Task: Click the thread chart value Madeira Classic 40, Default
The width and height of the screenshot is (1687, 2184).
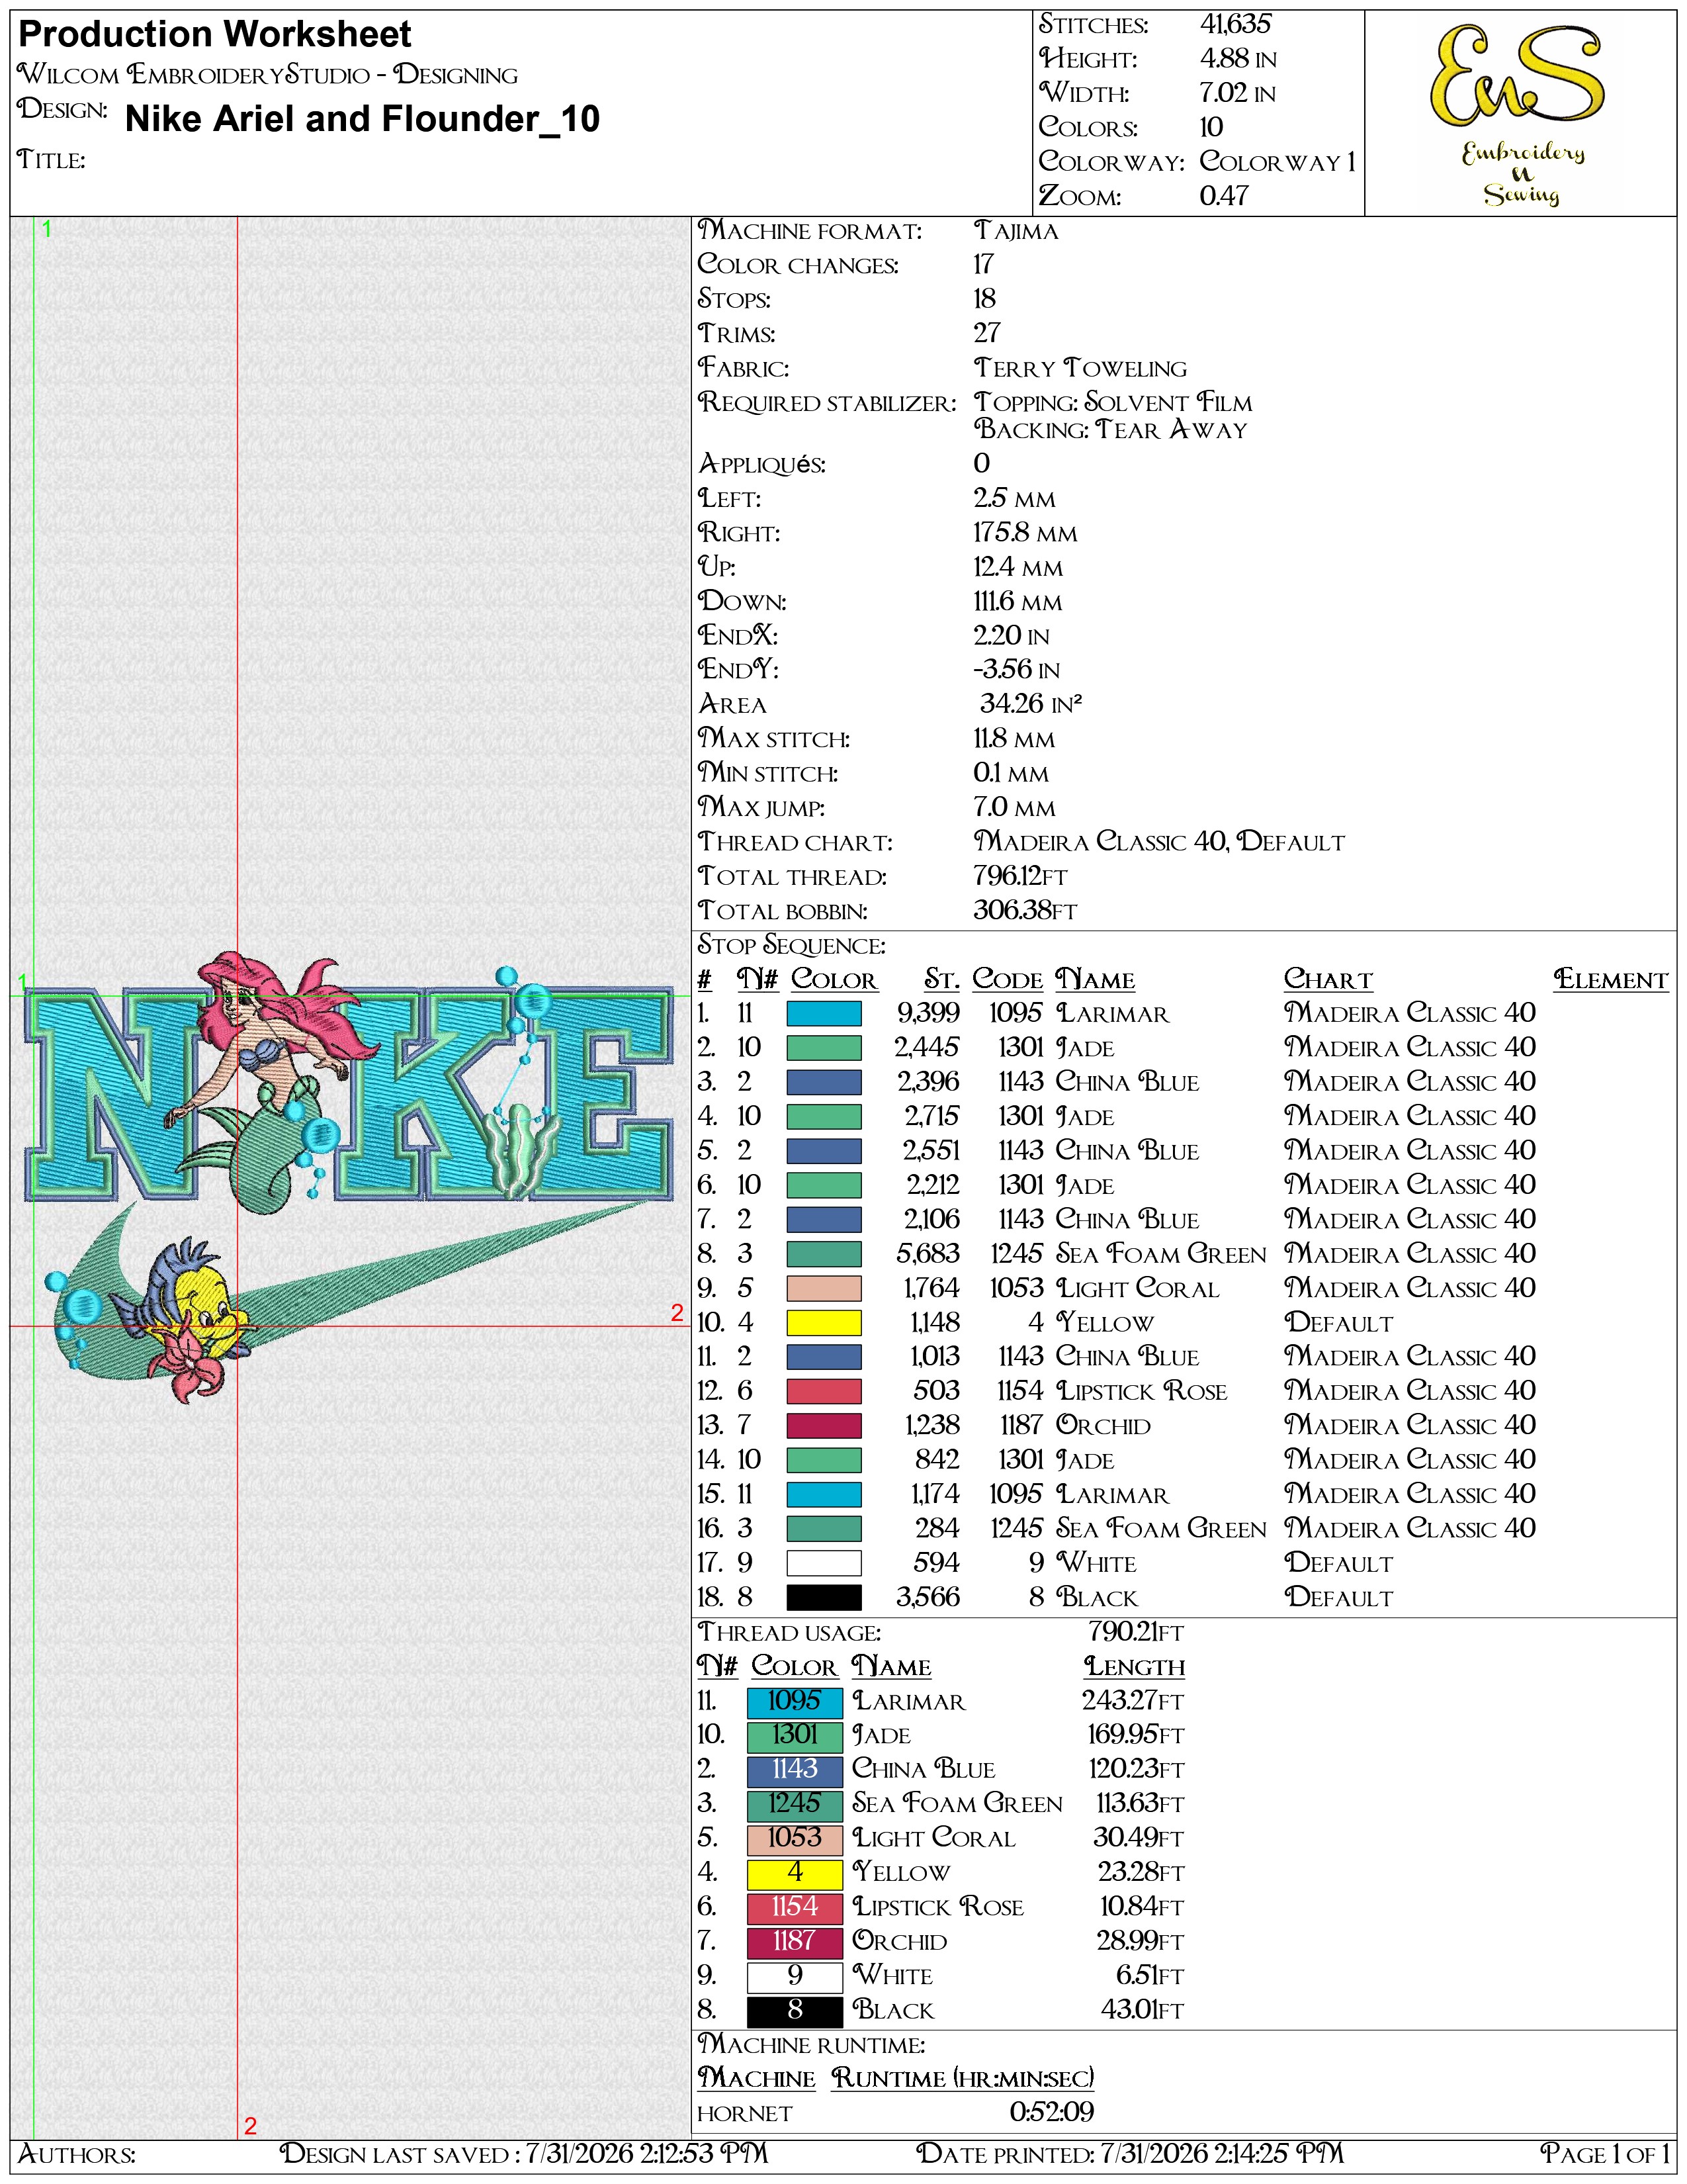Action: (1159, 842)
